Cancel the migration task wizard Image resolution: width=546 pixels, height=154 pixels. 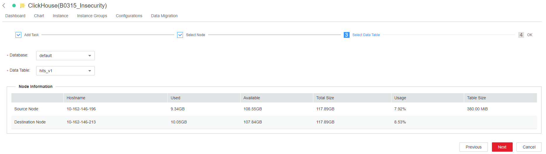[529, 147]
